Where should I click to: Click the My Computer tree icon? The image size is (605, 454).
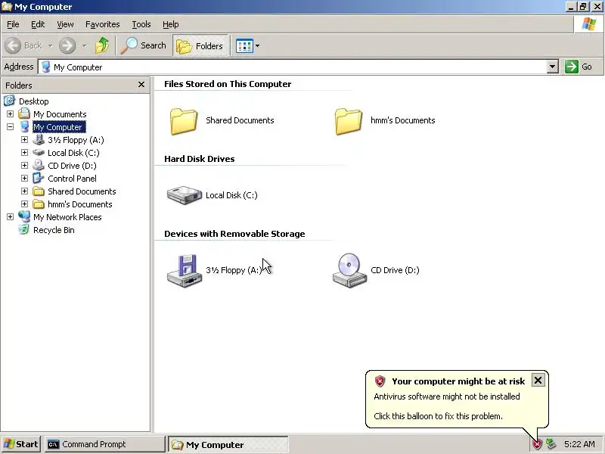(24, 126)
